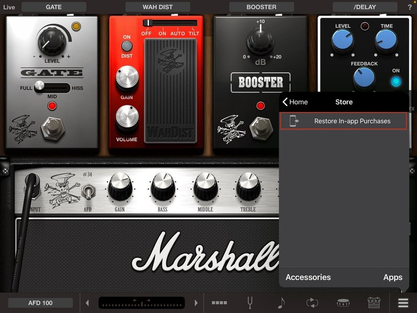417x313 pixels.
Task: Click the Gate pedal red LED
Action: (x=52, y=106)
